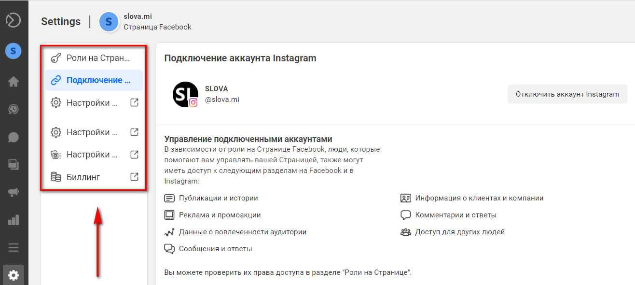Open the second 'Настройки' gear settings item
Image resolution: width=635 pixels, height=285 pixels.
[x=94, y=132]
